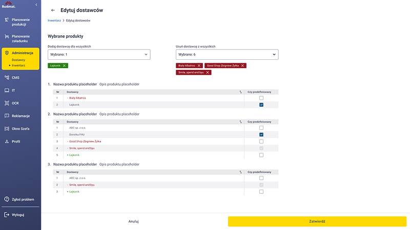Viewport: 410px width, 230px height.
Task: Open Planowanie produkcji menu
Action: (20, 22)
